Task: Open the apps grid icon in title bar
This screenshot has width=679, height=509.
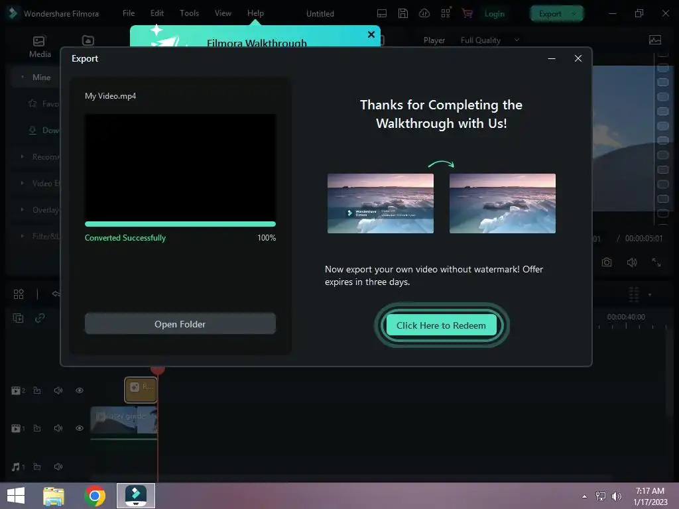Action: click(446, 13)
